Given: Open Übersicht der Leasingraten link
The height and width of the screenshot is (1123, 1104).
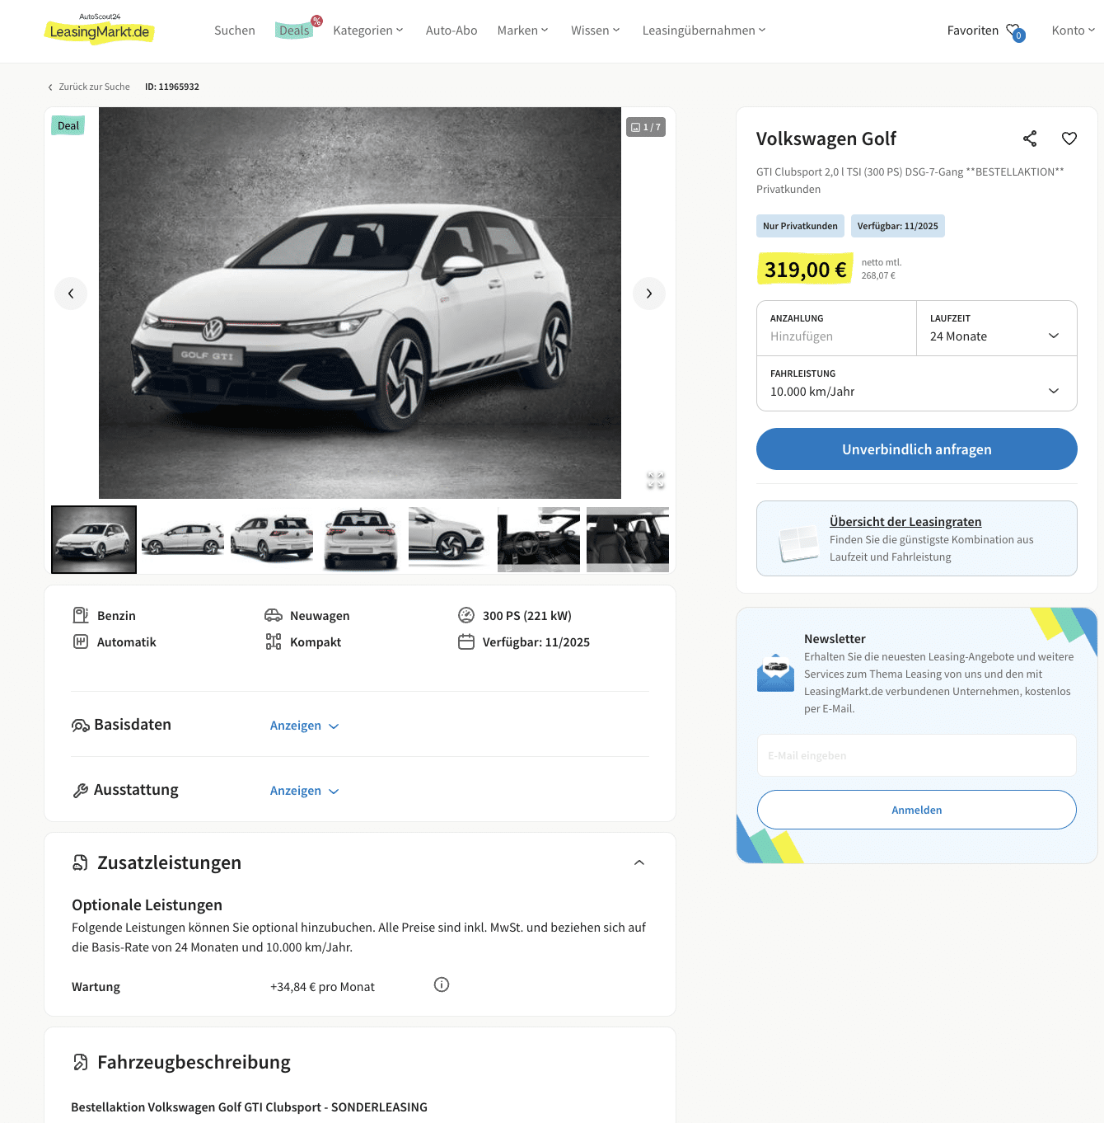Looking at the screenshot, I should pyautogui.click(x=905, y=522).
